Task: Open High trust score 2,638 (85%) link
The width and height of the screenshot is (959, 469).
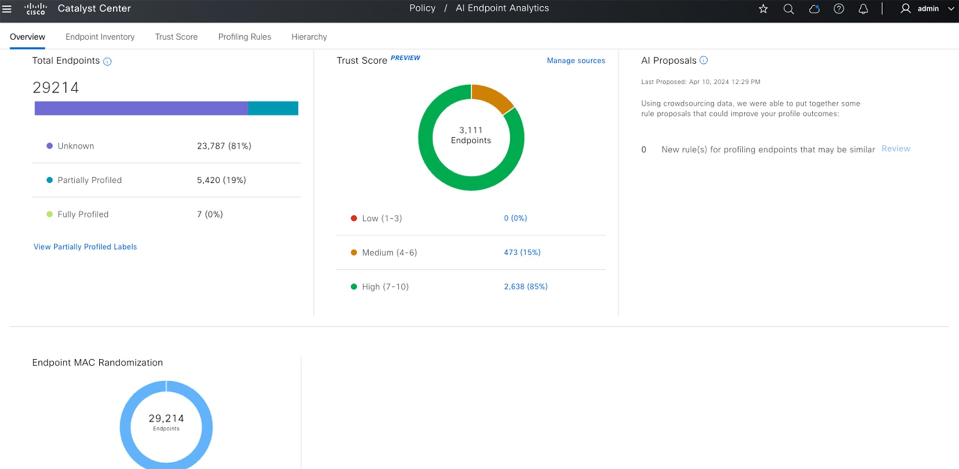Action: (526, 286)
